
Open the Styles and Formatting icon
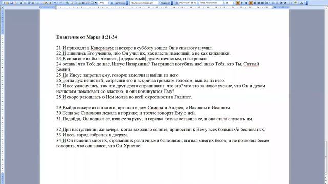[177, 3]
